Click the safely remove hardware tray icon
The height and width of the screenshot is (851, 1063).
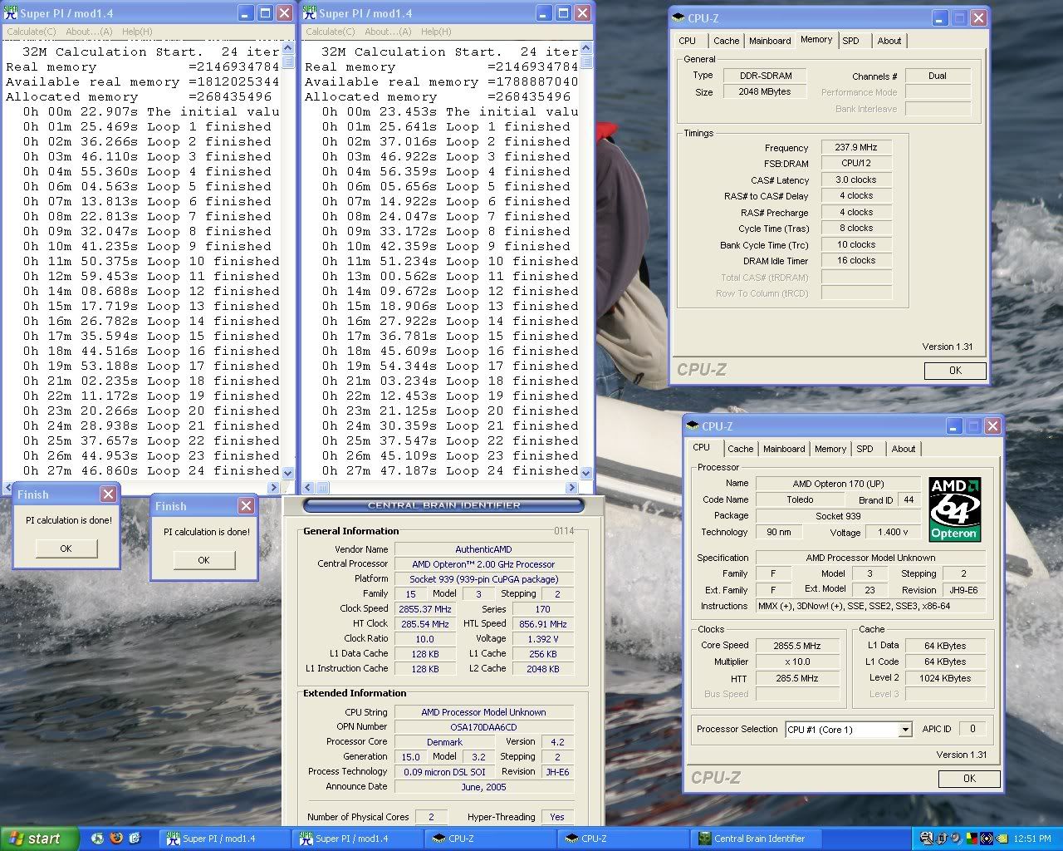tap(942, 839)
